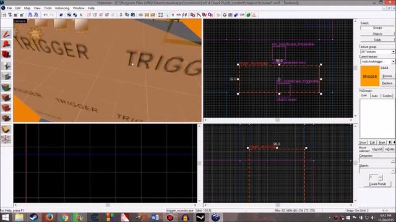Open the Texture group dropdown
The height and width of the screenshot is (222, 396).
(x=393, y=52)
